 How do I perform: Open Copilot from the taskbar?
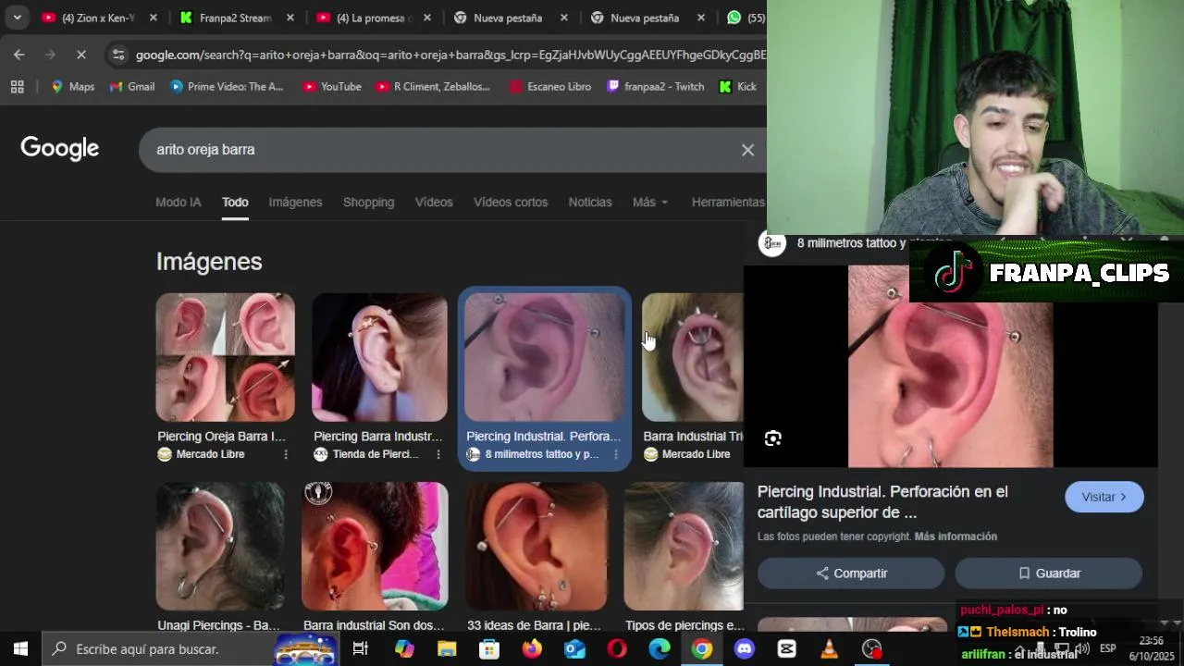404,649
